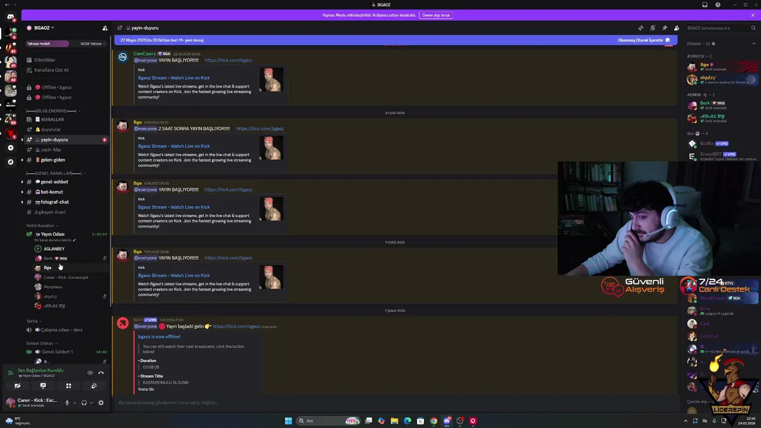Toggle microphone mute in user panel
Image resolution: width=761 pixels, height=428 pixels.
(67, 403)
